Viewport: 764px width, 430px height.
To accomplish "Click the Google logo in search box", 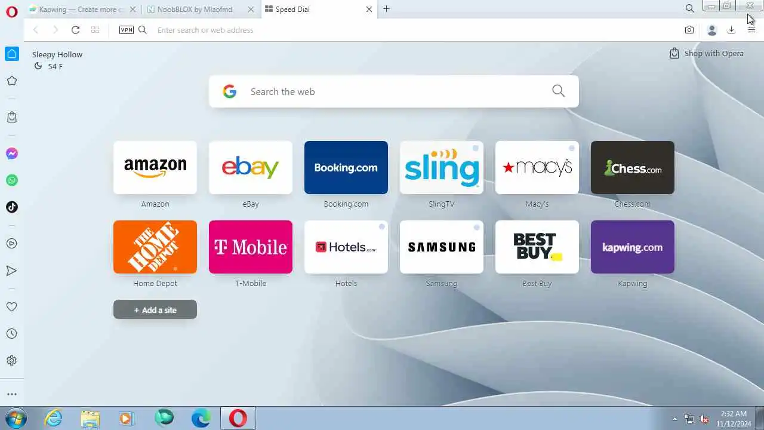I will pos(230,91).
